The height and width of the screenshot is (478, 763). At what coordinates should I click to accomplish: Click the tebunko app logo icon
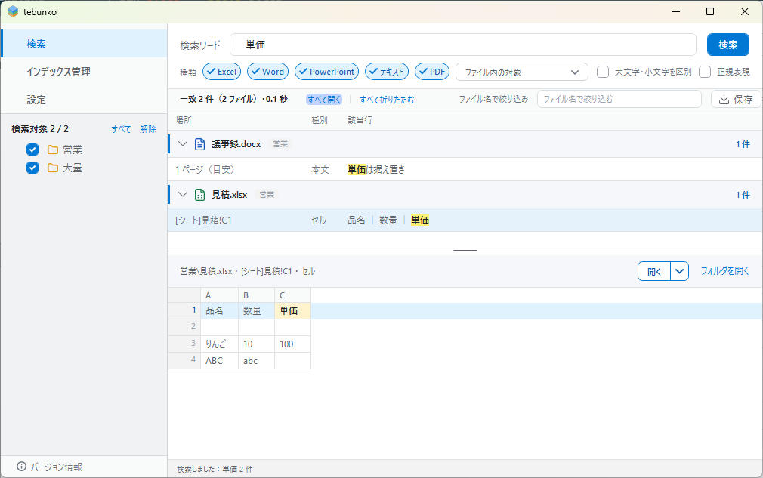point(13,11)
